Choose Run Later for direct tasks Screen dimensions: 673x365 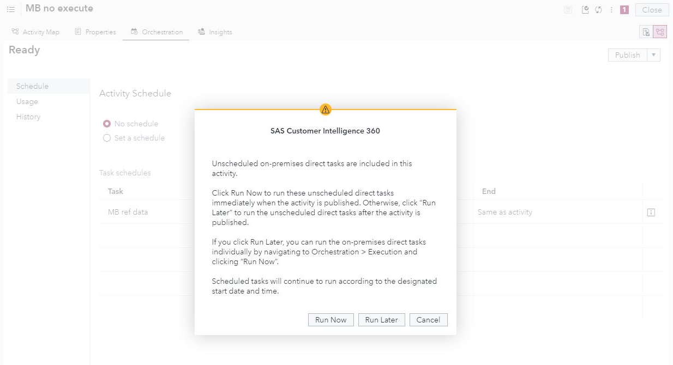pyautogui.click(x=381, y=320)
